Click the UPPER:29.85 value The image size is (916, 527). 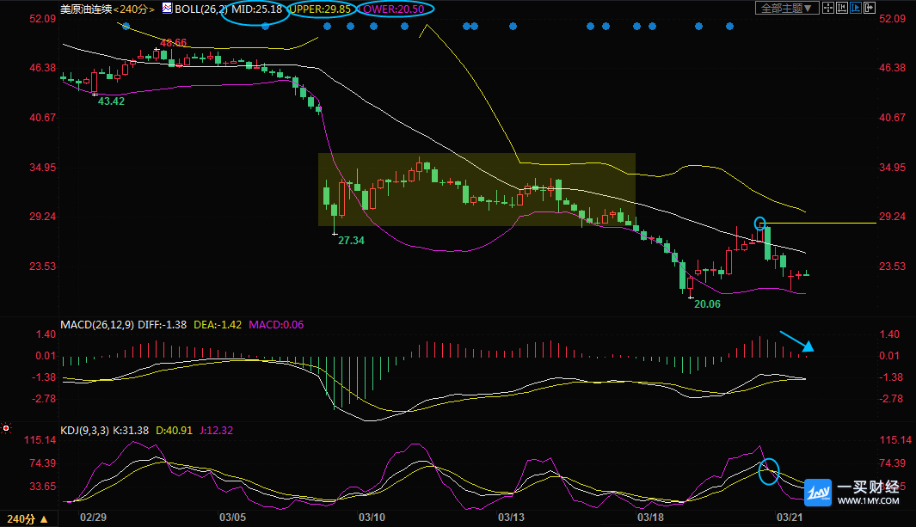(321, 9)
